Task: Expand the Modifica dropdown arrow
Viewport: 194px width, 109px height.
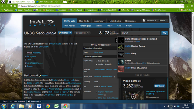Action: 71,33
